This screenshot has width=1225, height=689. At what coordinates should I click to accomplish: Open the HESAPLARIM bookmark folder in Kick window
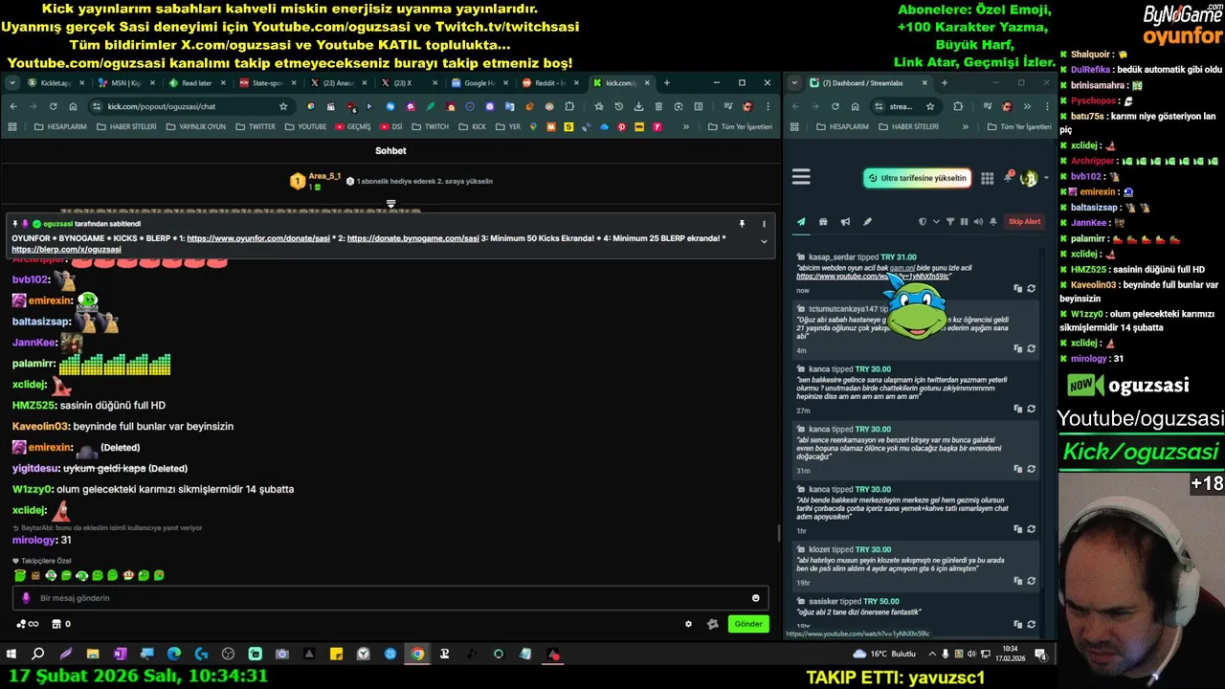(x=60, y=126)
